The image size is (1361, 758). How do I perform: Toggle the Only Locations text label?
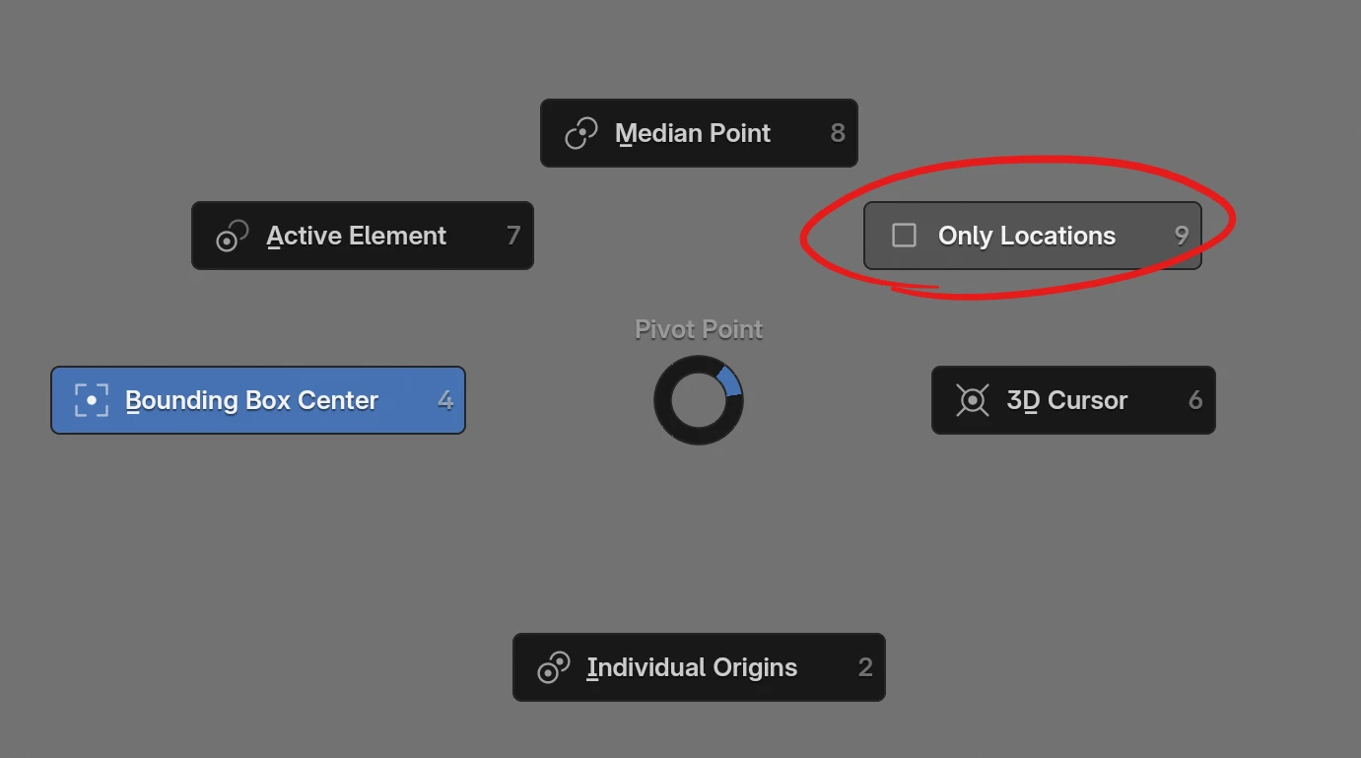click(1026, 237)
